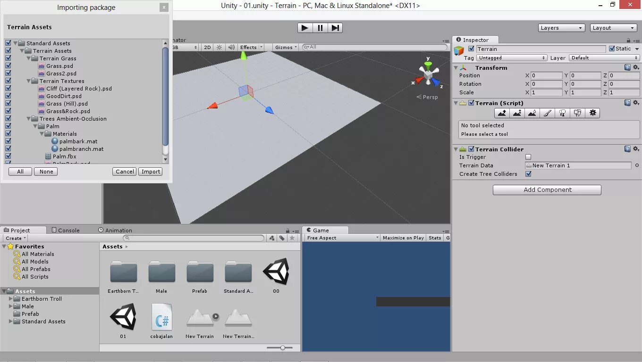The image size is (642, 362).
Task: Click the All button in import dialog
Action: click(x=20, y=172)
